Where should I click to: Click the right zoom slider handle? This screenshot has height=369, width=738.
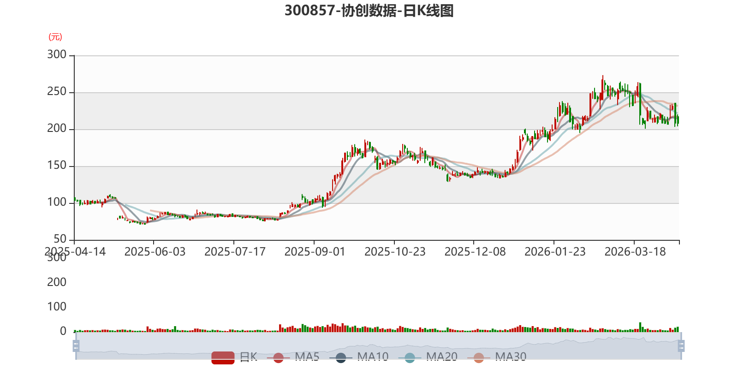(681, 345)
